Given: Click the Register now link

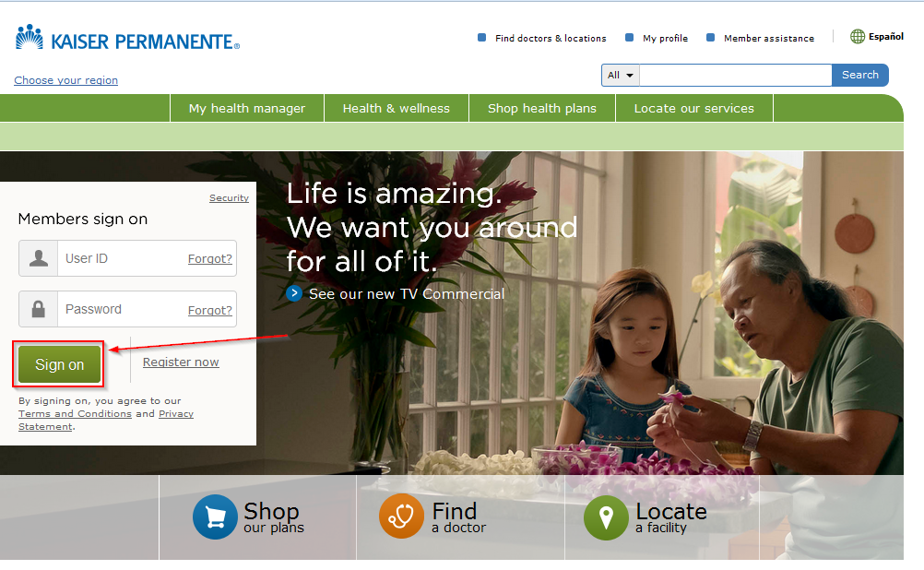Looking at the screenshot, I should tap(181, 362).
